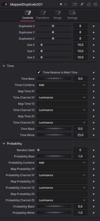Switch to the Controls tab
Image resolution: width=100 pixels, height=221 pixels.
click(28, 15)
